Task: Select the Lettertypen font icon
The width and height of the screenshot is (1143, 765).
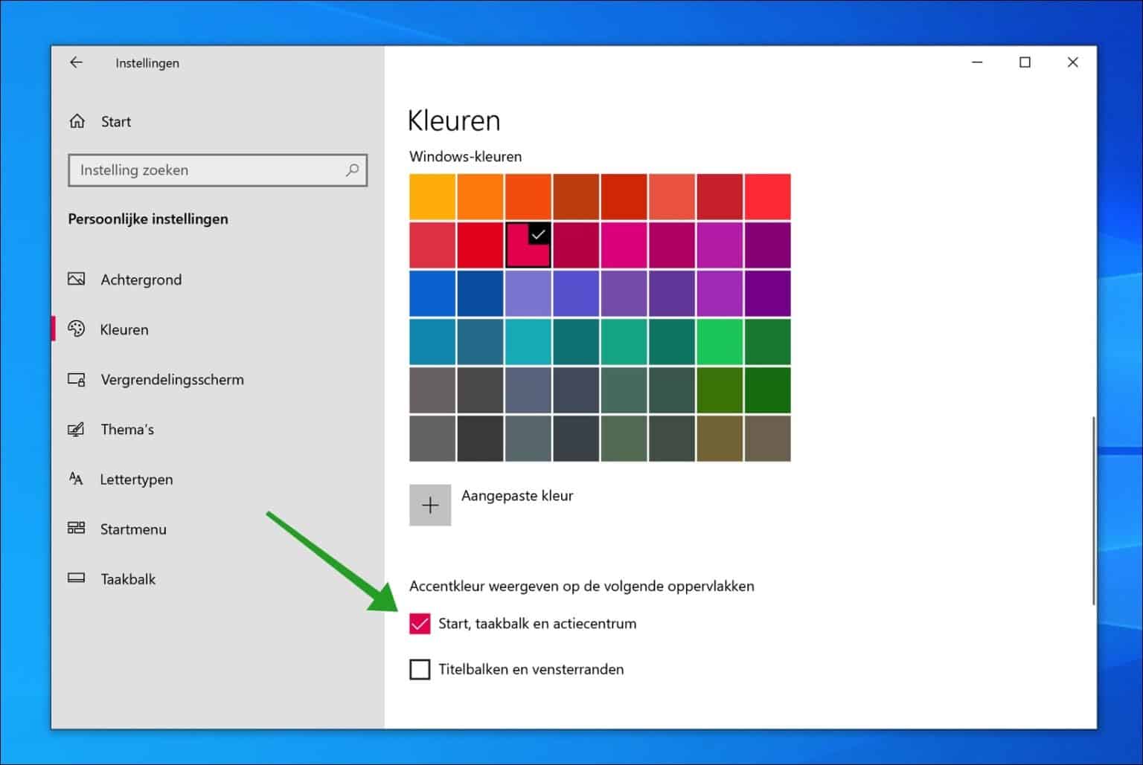Action: [x=77, y=479]
